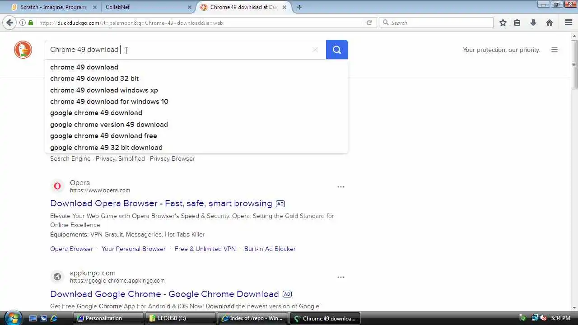Click the appkingo.com globe icon

[57, 277]
